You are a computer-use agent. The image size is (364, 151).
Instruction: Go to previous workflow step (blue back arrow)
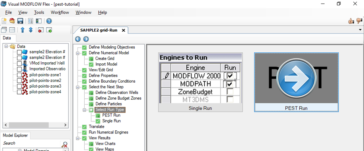(x=78, y=39)
